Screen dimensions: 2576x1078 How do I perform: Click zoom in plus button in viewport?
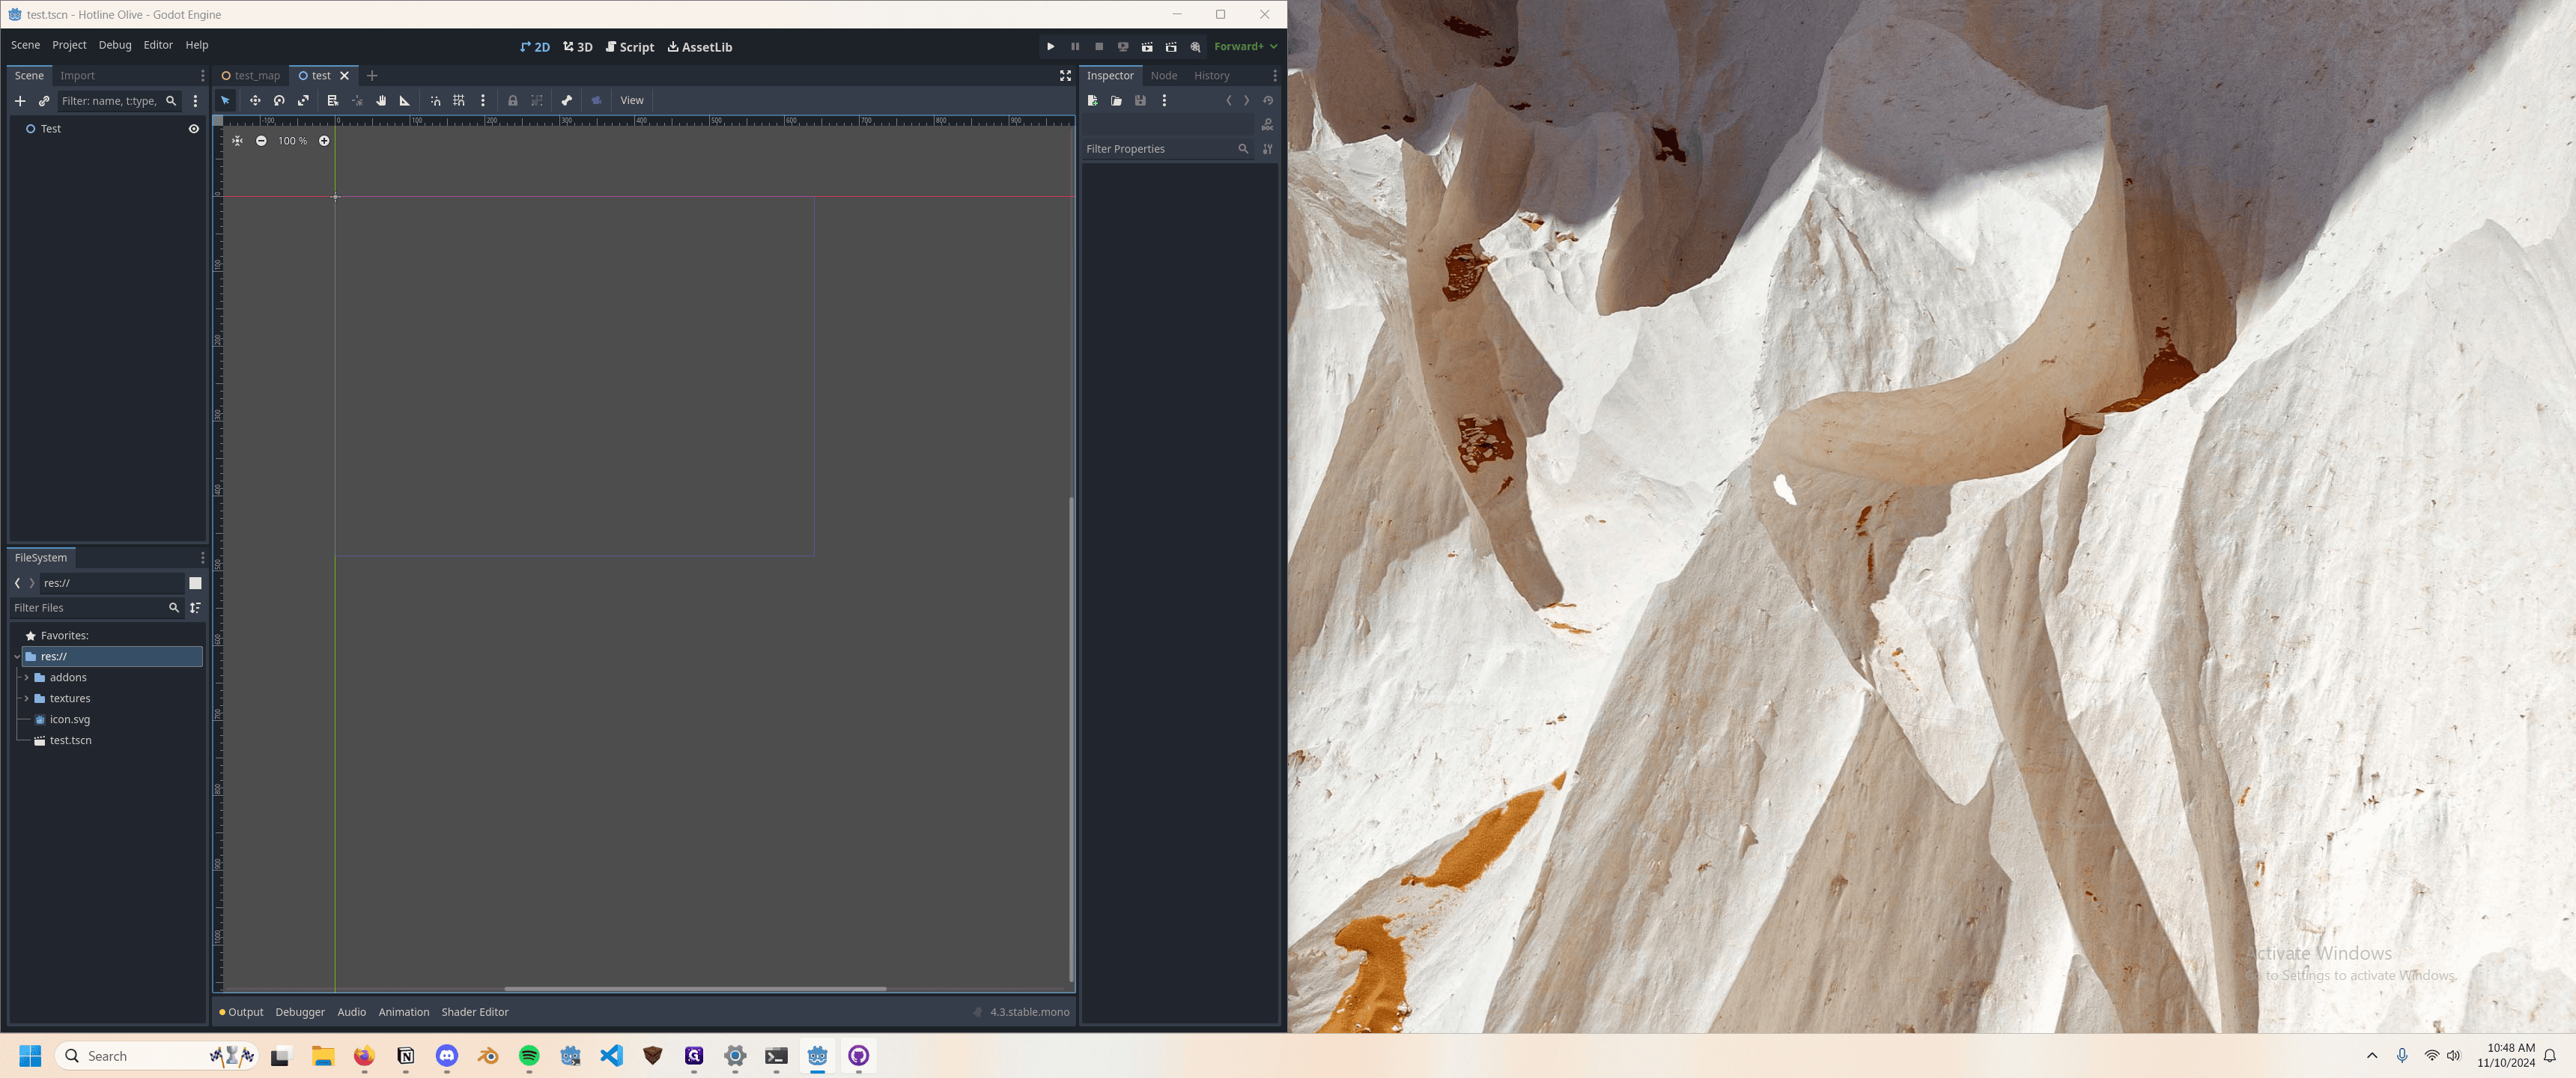(x=324, y=141)
